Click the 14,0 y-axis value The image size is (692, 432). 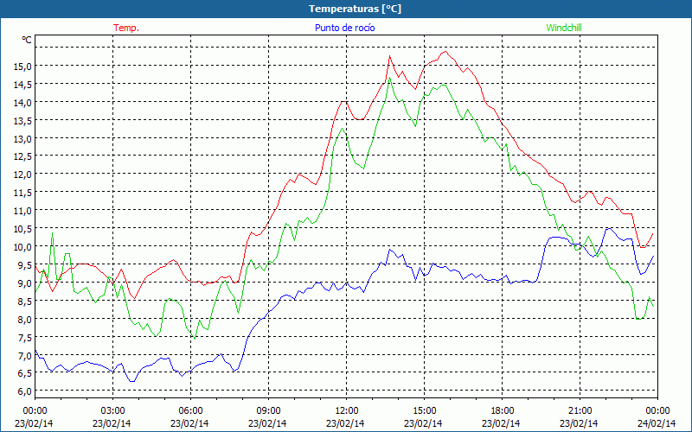(22, 102)
